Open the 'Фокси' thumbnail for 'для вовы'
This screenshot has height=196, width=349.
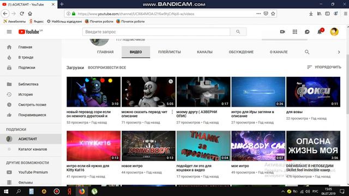coord(313,92)
